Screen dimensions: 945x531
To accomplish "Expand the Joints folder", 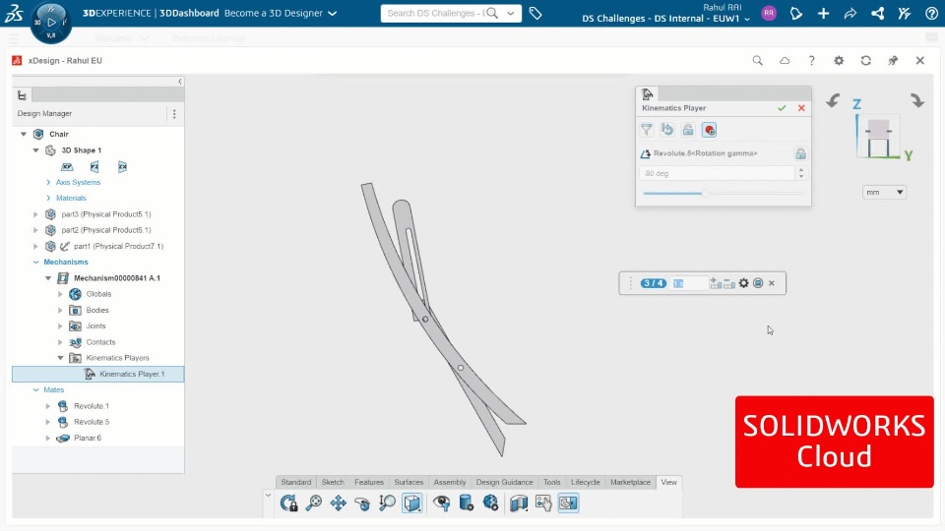I will (x=60, y=325).
